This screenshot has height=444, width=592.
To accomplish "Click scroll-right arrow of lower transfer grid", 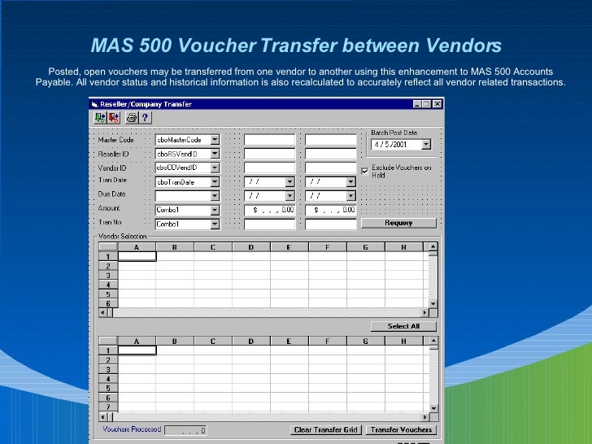I will pyautogui.click(x=425, y=417).
